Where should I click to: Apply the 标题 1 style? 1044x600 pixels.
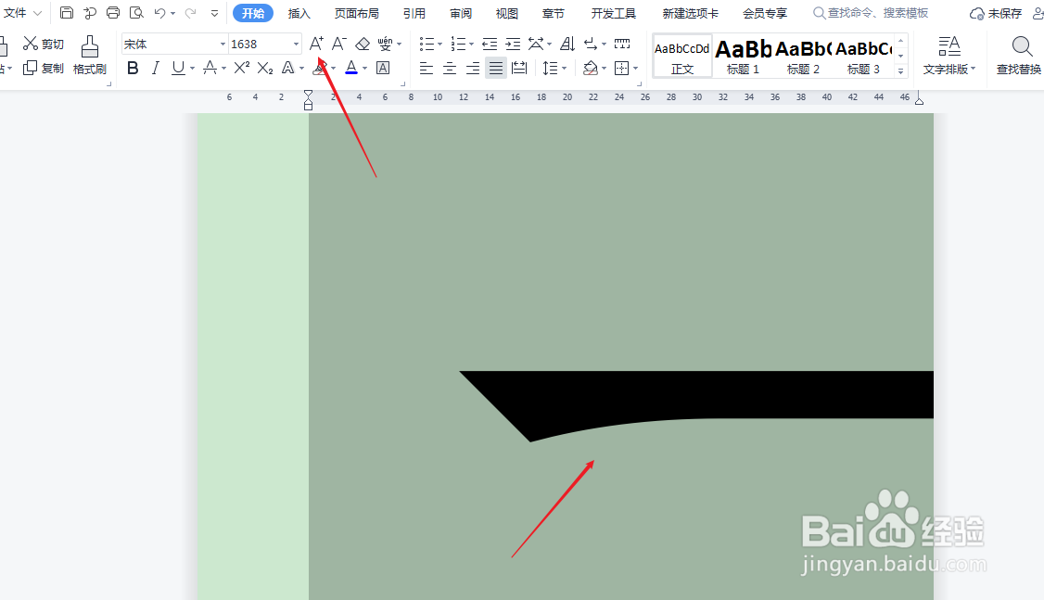tap(743, 56)
